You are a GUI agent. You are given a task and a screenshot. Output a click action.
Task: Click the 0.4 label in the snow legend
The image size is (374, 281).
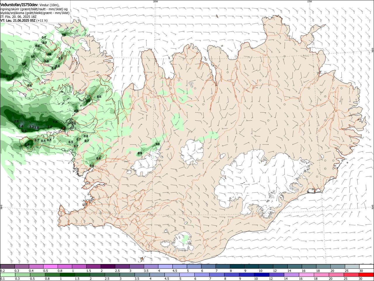[31, 271]
